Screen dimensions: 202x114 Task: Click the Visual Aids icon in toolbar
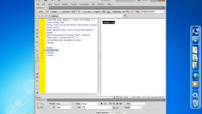[x=128, y=12]
